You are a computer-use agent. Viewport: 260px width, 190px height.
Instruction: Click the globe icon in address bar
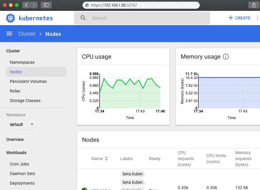[87, 5]
